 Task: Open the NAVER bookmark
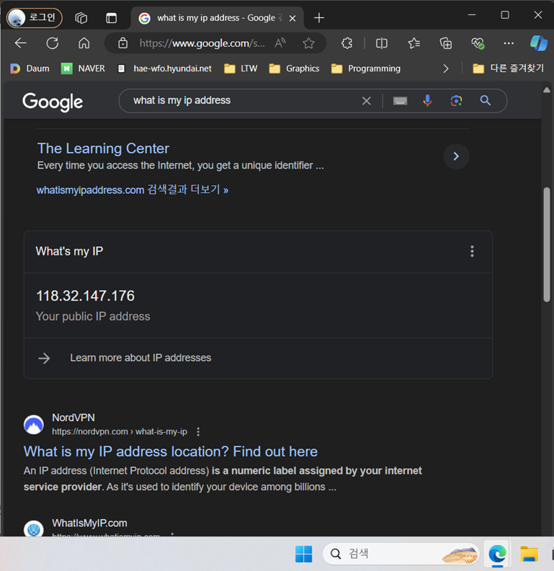(x=83, y=68)
